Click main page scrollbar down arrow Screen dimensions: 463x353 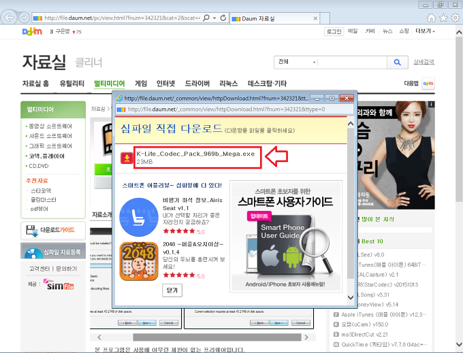[459, 344]
